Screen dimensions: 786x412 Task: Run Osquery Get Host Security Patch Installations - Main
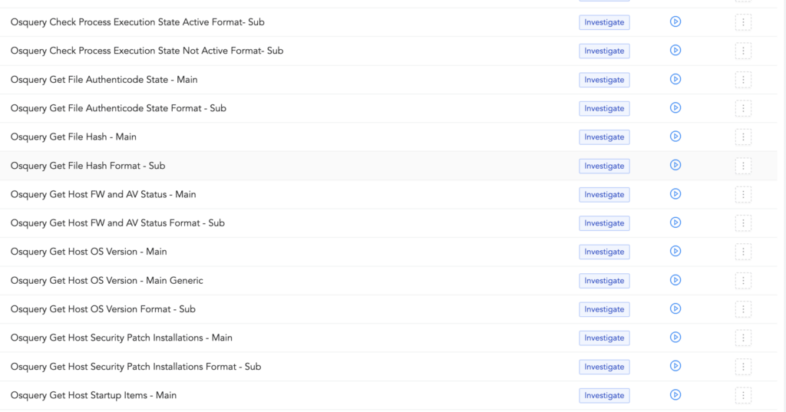point(675,338)
